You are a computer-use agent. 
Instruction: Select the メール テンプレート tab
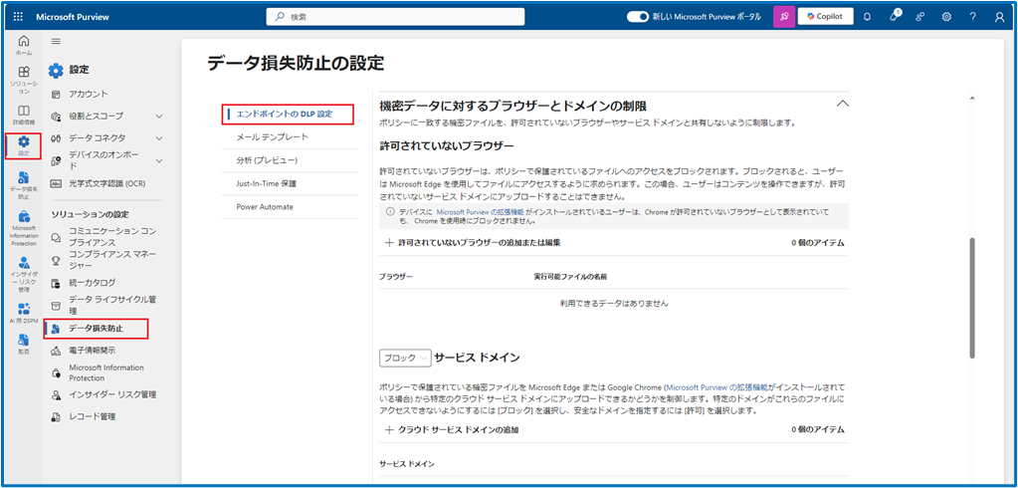pyautogui.click(x=272, y=136)
